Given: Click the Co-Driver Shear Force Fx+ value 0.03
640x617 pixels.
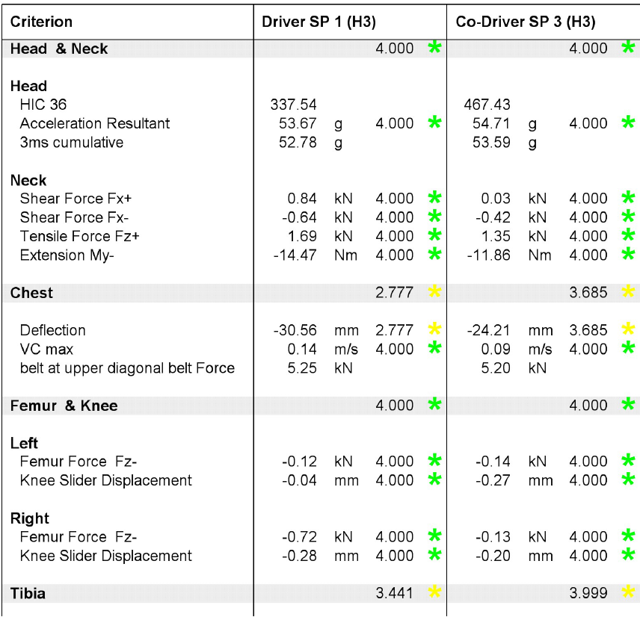Looking at the screenshot, I should pyautogui.click(x=496, y=199).
